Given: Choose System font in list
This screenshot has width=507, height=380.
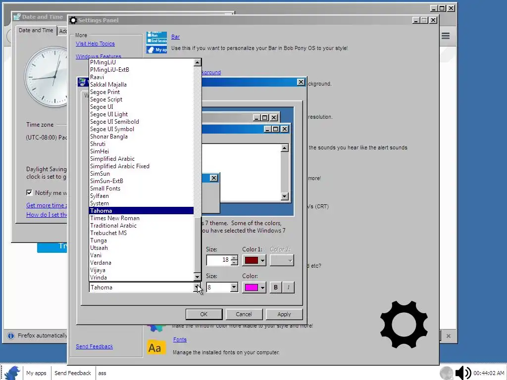Looking at the screenshot, I should click(141, 203).
